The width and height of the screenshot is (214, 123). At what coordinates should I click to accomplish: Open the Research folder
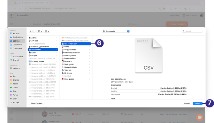(76, 61)
